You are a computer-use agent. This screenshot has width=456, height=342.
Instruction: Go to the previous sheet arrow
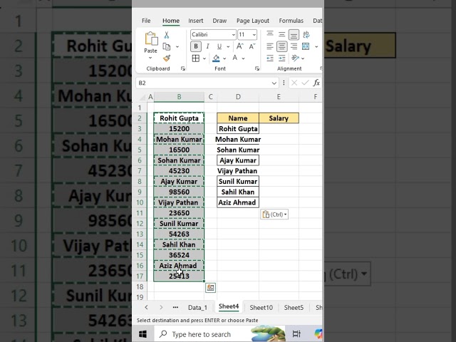tap(146, 307)
